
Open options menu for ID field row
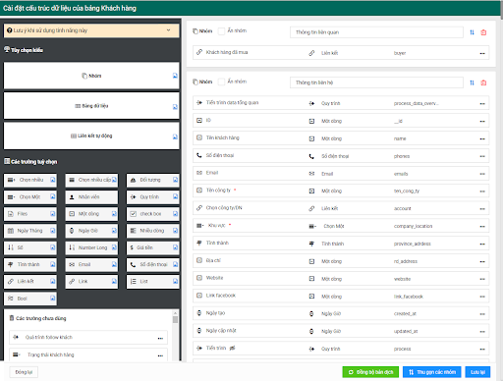tap(482, 122)
